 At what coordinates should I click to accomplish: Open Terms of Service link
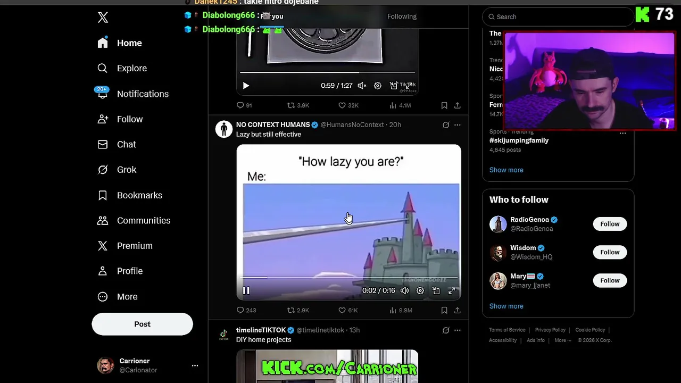coord(507,330)
